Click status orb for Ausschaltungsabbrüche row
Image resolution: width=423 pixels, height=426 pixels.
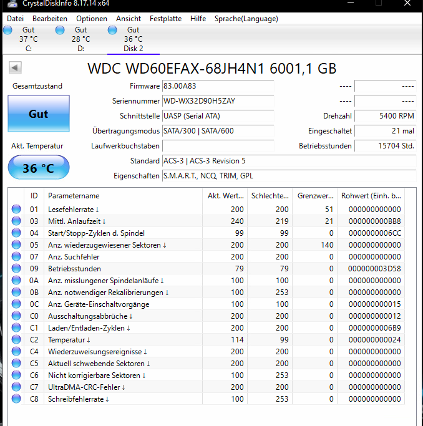(16, 316)
